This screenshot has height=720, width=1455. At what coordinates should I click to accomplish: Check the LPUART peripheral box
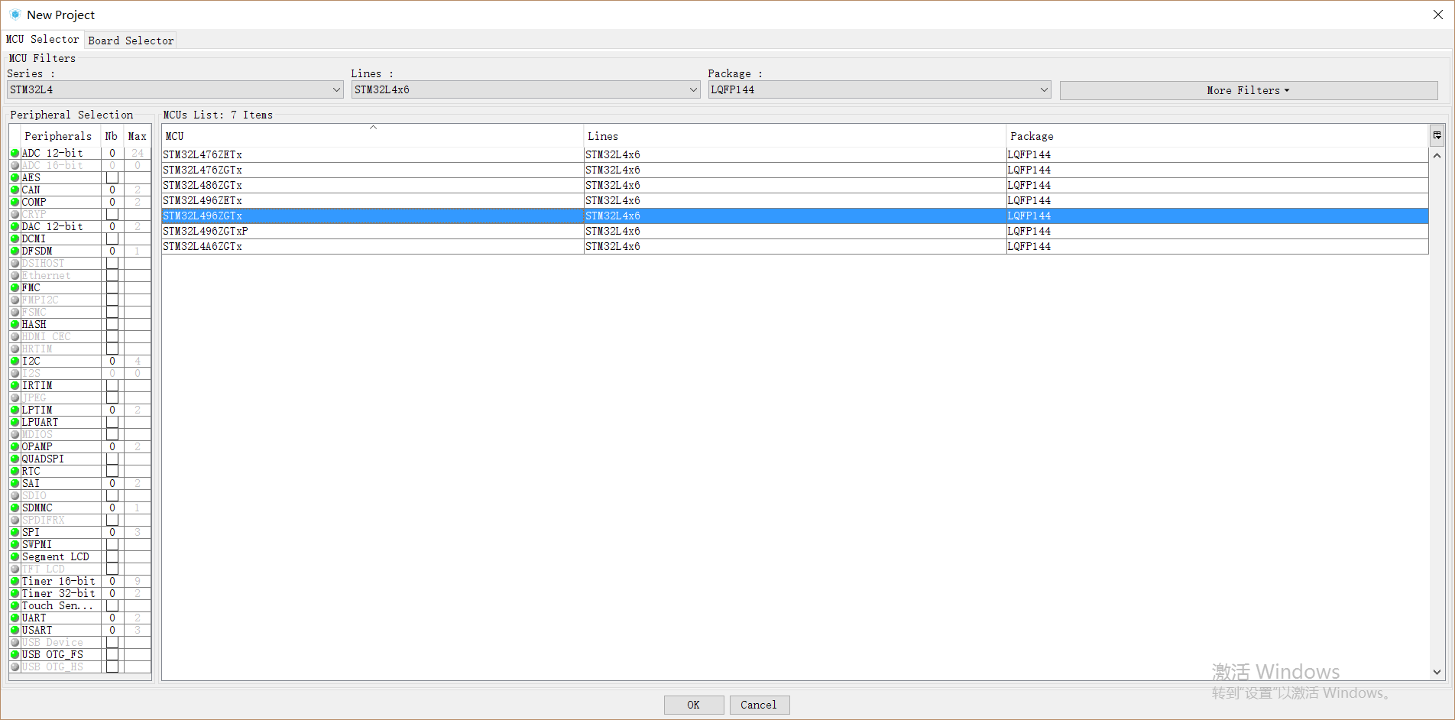click(x=112, y=422)
